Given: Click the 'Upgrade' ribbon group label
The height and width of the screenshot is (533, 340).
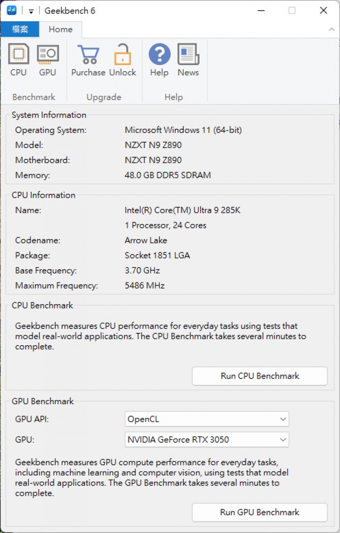Looking at the screenshot, I should 104,97.
